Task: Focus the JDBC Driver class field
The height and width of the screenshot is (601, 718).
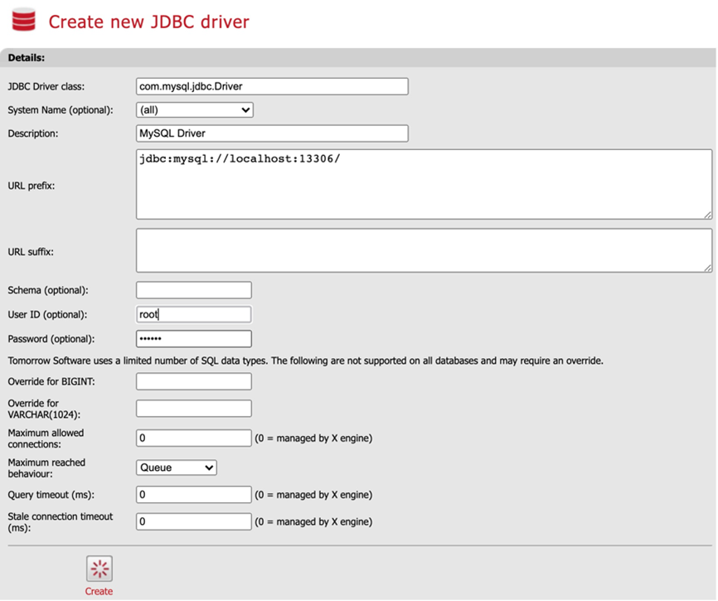Action: click(x=272, y=86)
